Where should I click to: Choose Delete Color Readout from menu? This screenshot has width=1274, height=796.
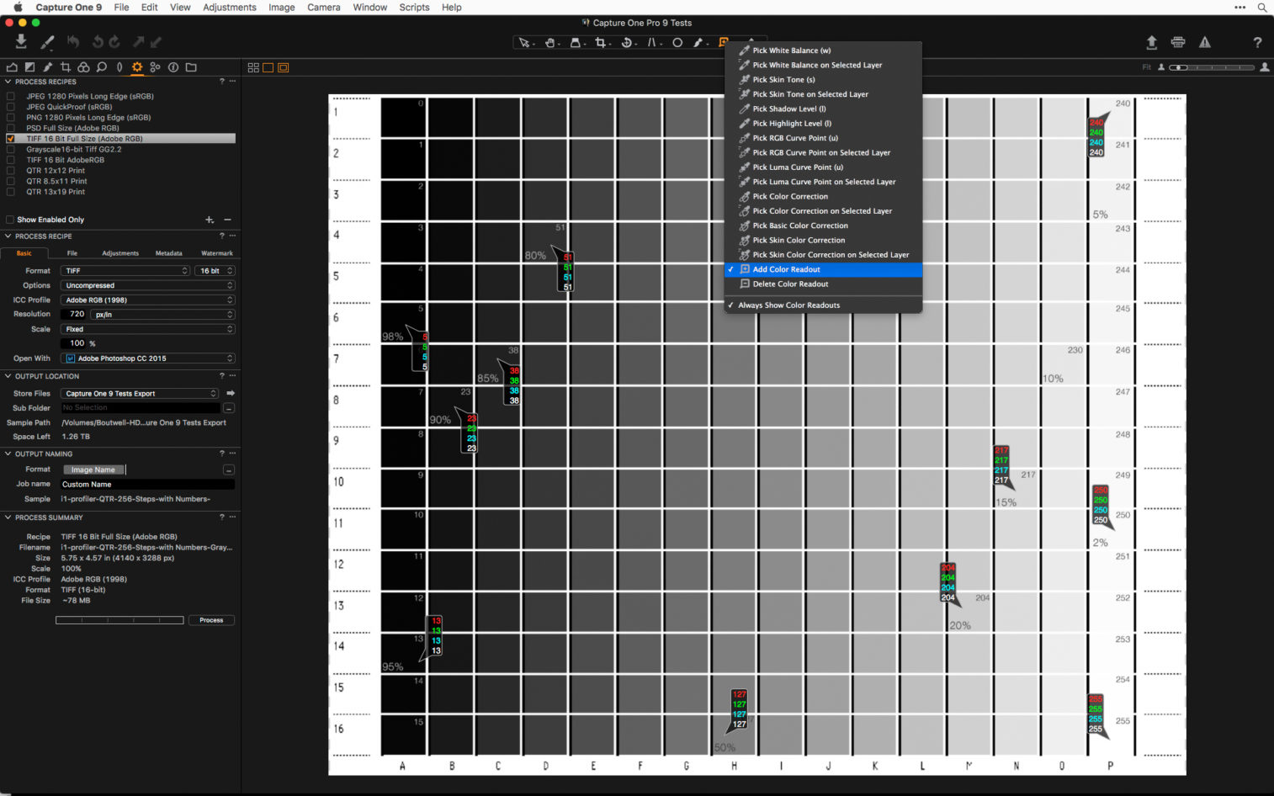pos(789,284)
